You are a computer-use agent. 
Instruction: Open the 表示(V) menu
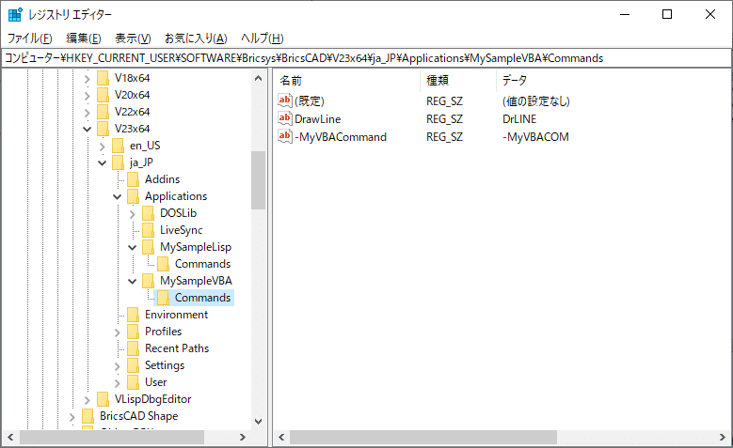133,38
